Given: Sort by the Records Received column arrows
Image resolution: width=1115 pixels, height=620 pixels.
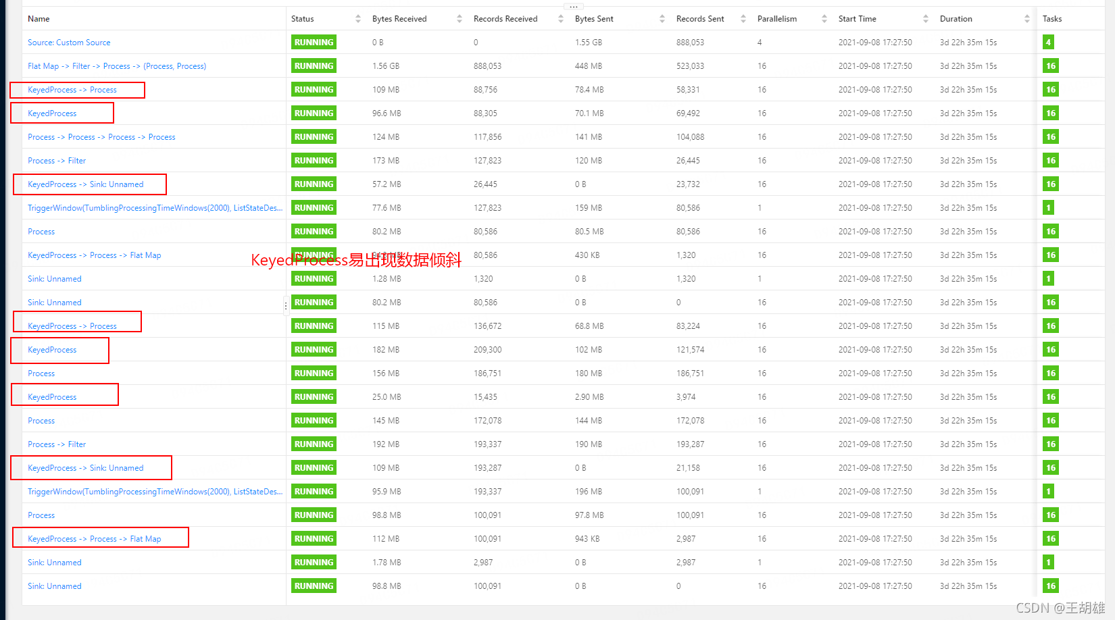Looking at the screenshot, I should (561, 19).
